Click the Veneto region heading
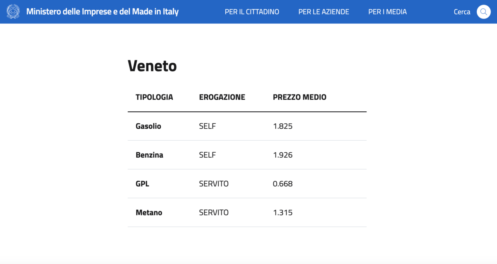The height and width of the screenshot is (264, 497). point(152,65)
